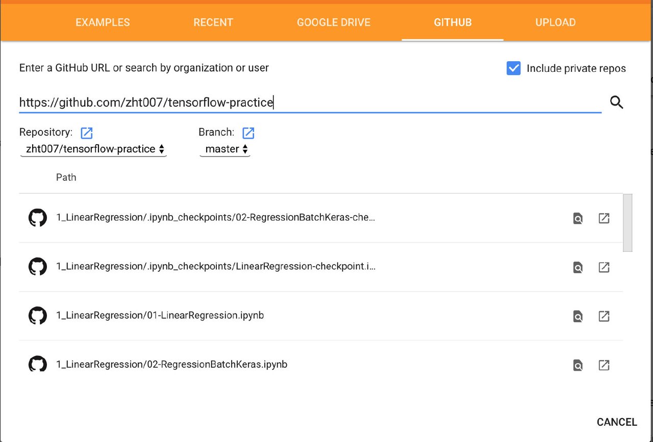Open the 02-RegressionBatchKeras-che… checkpoint path

(x=216, y=217)
